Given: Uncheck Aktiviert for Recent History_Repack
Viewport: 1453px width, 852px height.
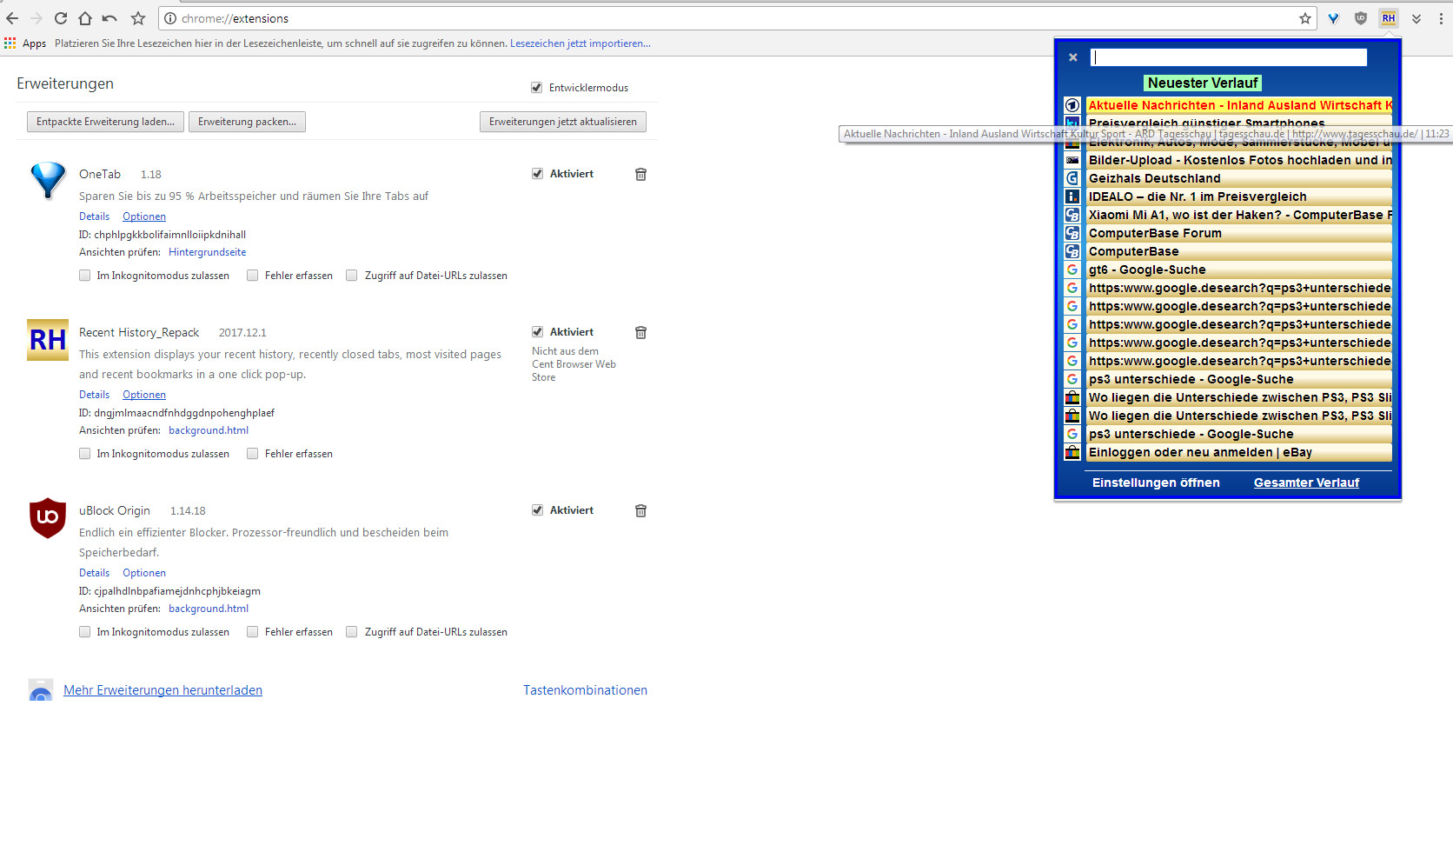Looking at the screenshot, I should (537, 332).
